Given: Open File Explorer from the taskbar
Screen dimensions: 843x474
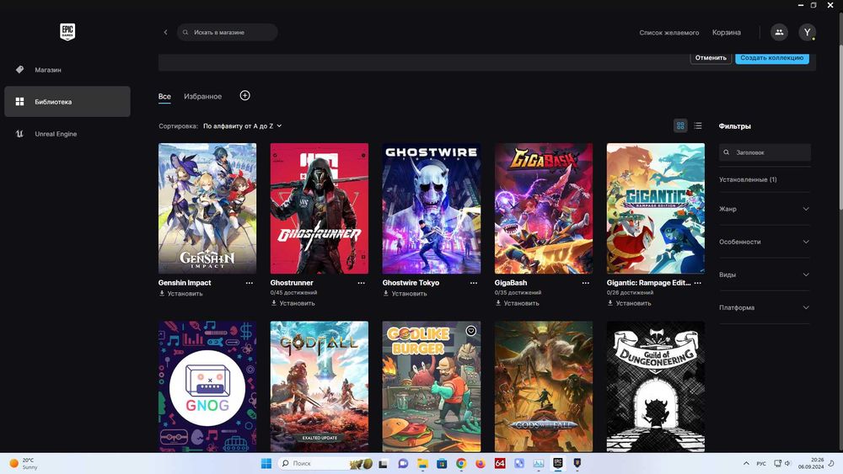Looking at the screenshot, I should 422,463.
